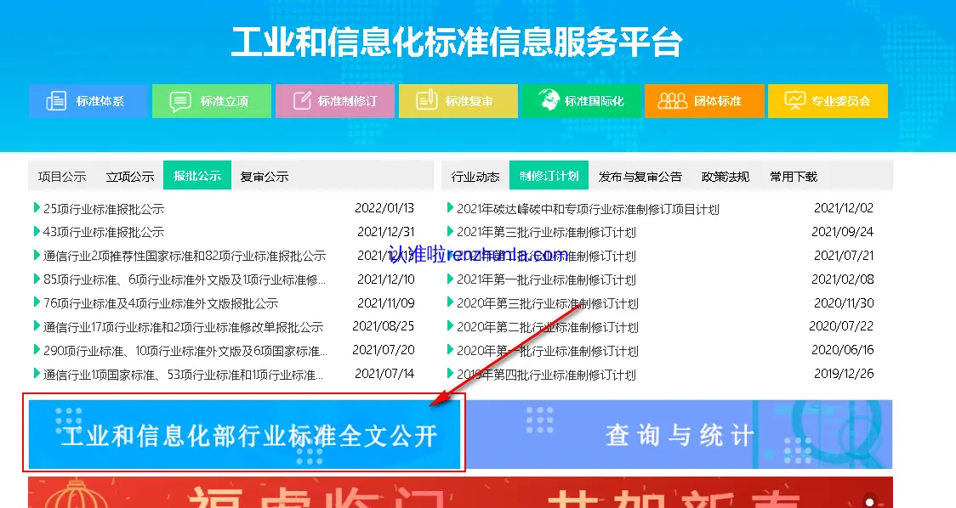This screenshot has height=508, width=956.
Task: Open the 专业委员会 yellow button
Action: (828, 101)
